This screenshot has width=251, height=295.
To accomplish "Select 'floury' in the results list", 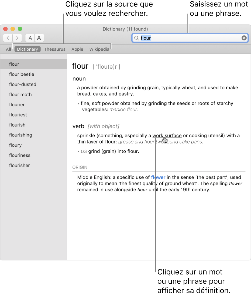I will (33, 145).
